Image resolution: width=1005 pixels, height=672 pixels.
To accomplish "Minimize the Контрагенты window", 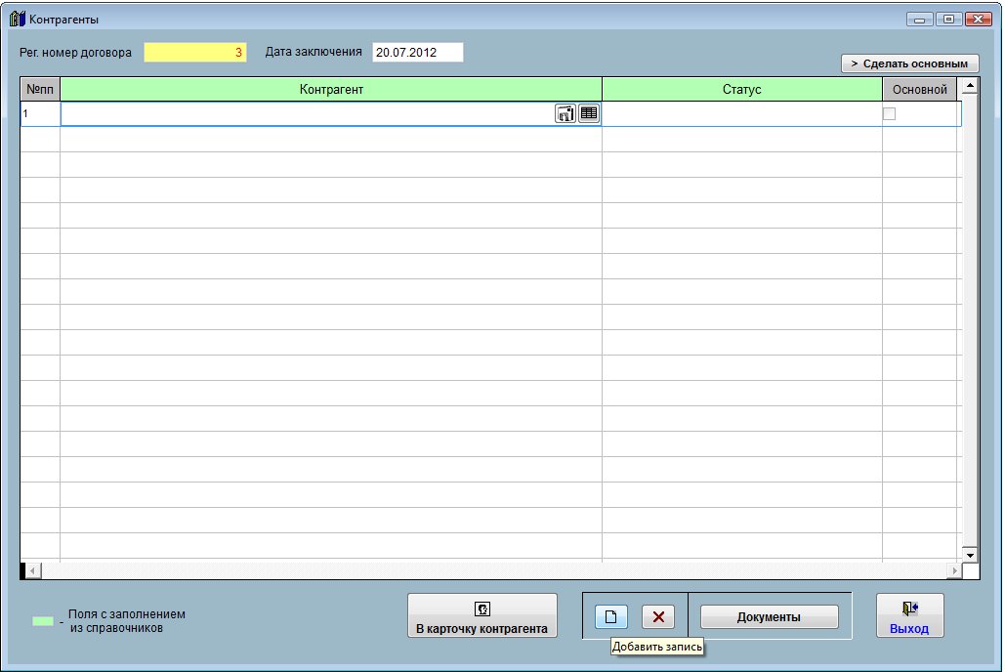I will coord(919,20).
